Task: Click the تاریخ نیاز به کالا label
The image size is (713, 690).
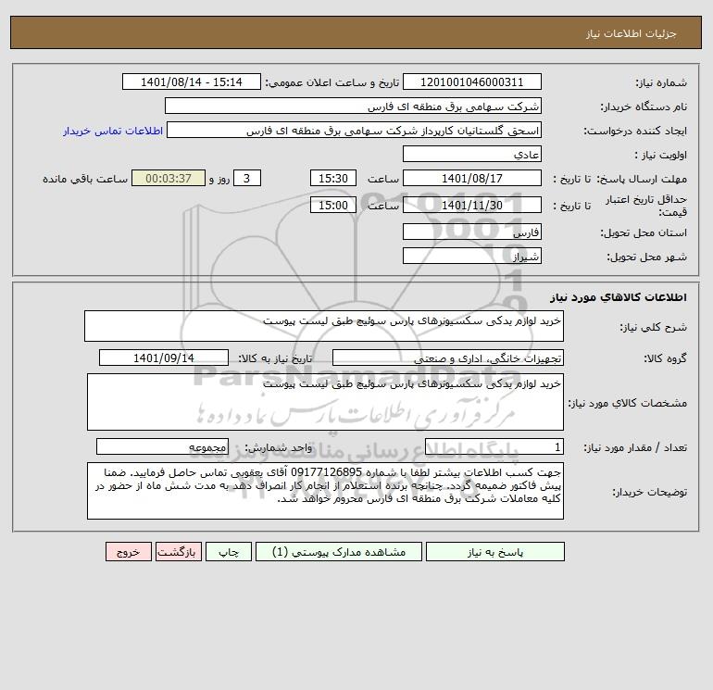Action: [x=275, y=358]
